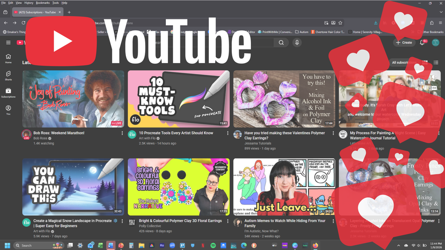Open the YouTube guide hamburger menu
This screenshot has height=250, width=445.
(x=8, y=42)
